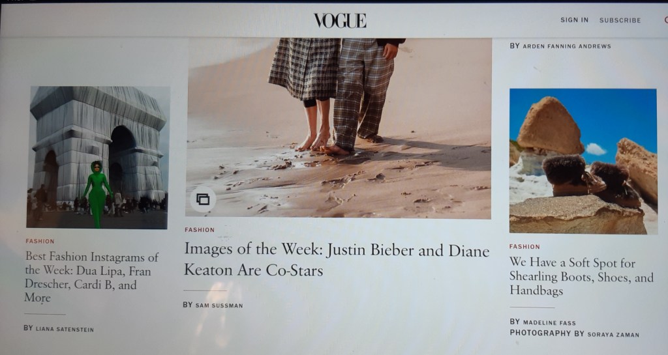Open author Arden Fanning Andrews' page
The image size is (668, 355).
[567, 46]
